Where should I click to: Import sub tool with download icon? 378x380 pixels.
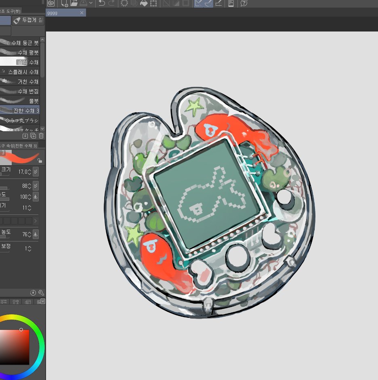click(x=25, y=136)
